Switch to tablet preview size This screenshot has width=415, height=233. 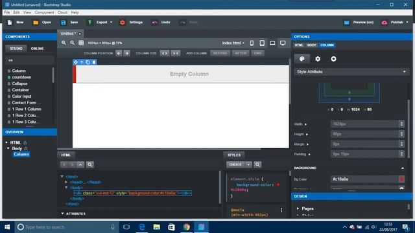(x=262, y=43)
